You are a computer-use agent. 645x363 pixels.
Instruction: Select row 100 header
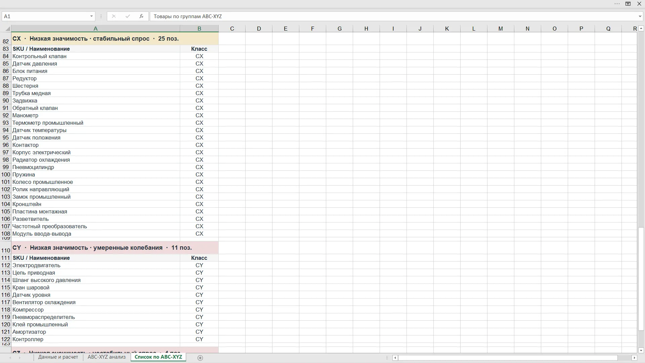click(6, 174)
